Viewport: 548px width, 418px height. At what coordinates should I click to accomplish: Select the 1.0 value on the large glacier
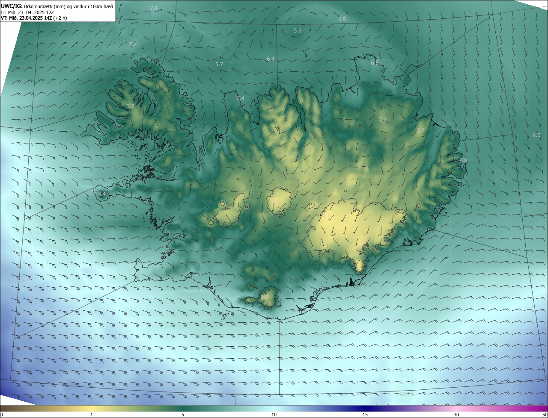[x=327, y=216]
